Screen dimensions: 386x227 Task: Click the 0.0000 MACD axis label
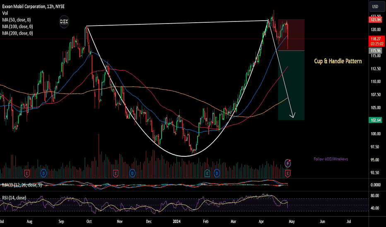click(376, 185)
